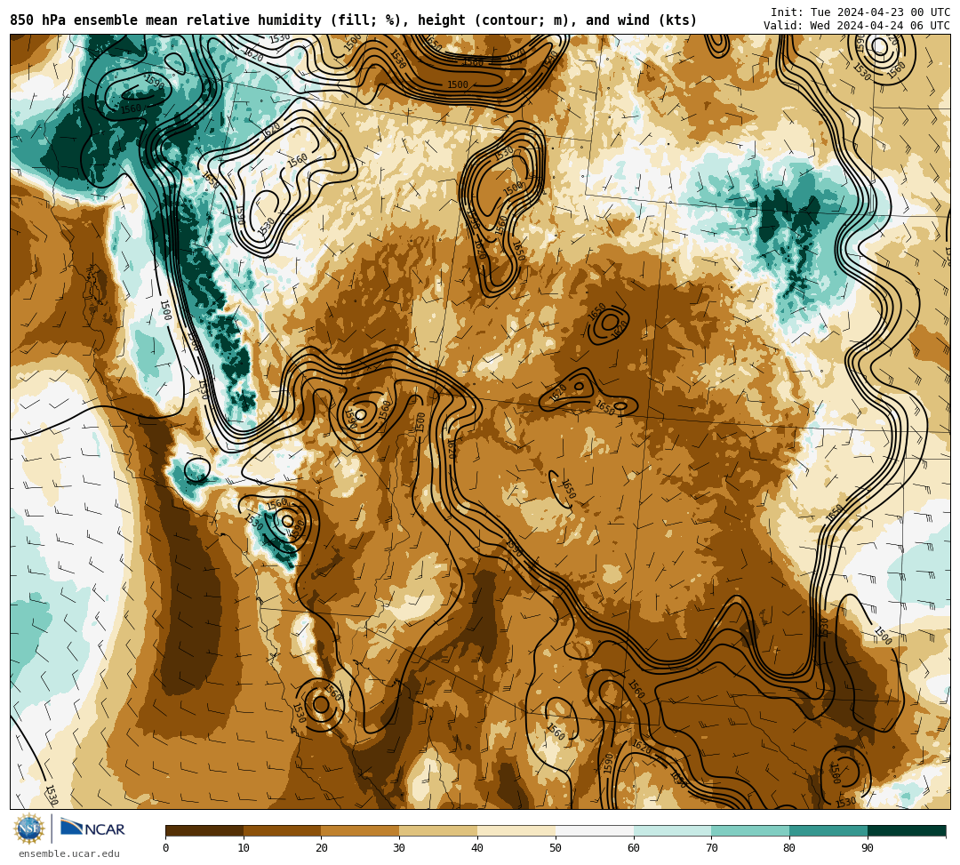This screenshot has width=960, height=865.
Task: Click the 40–50% cream colorbar segment
Action: 516,830
